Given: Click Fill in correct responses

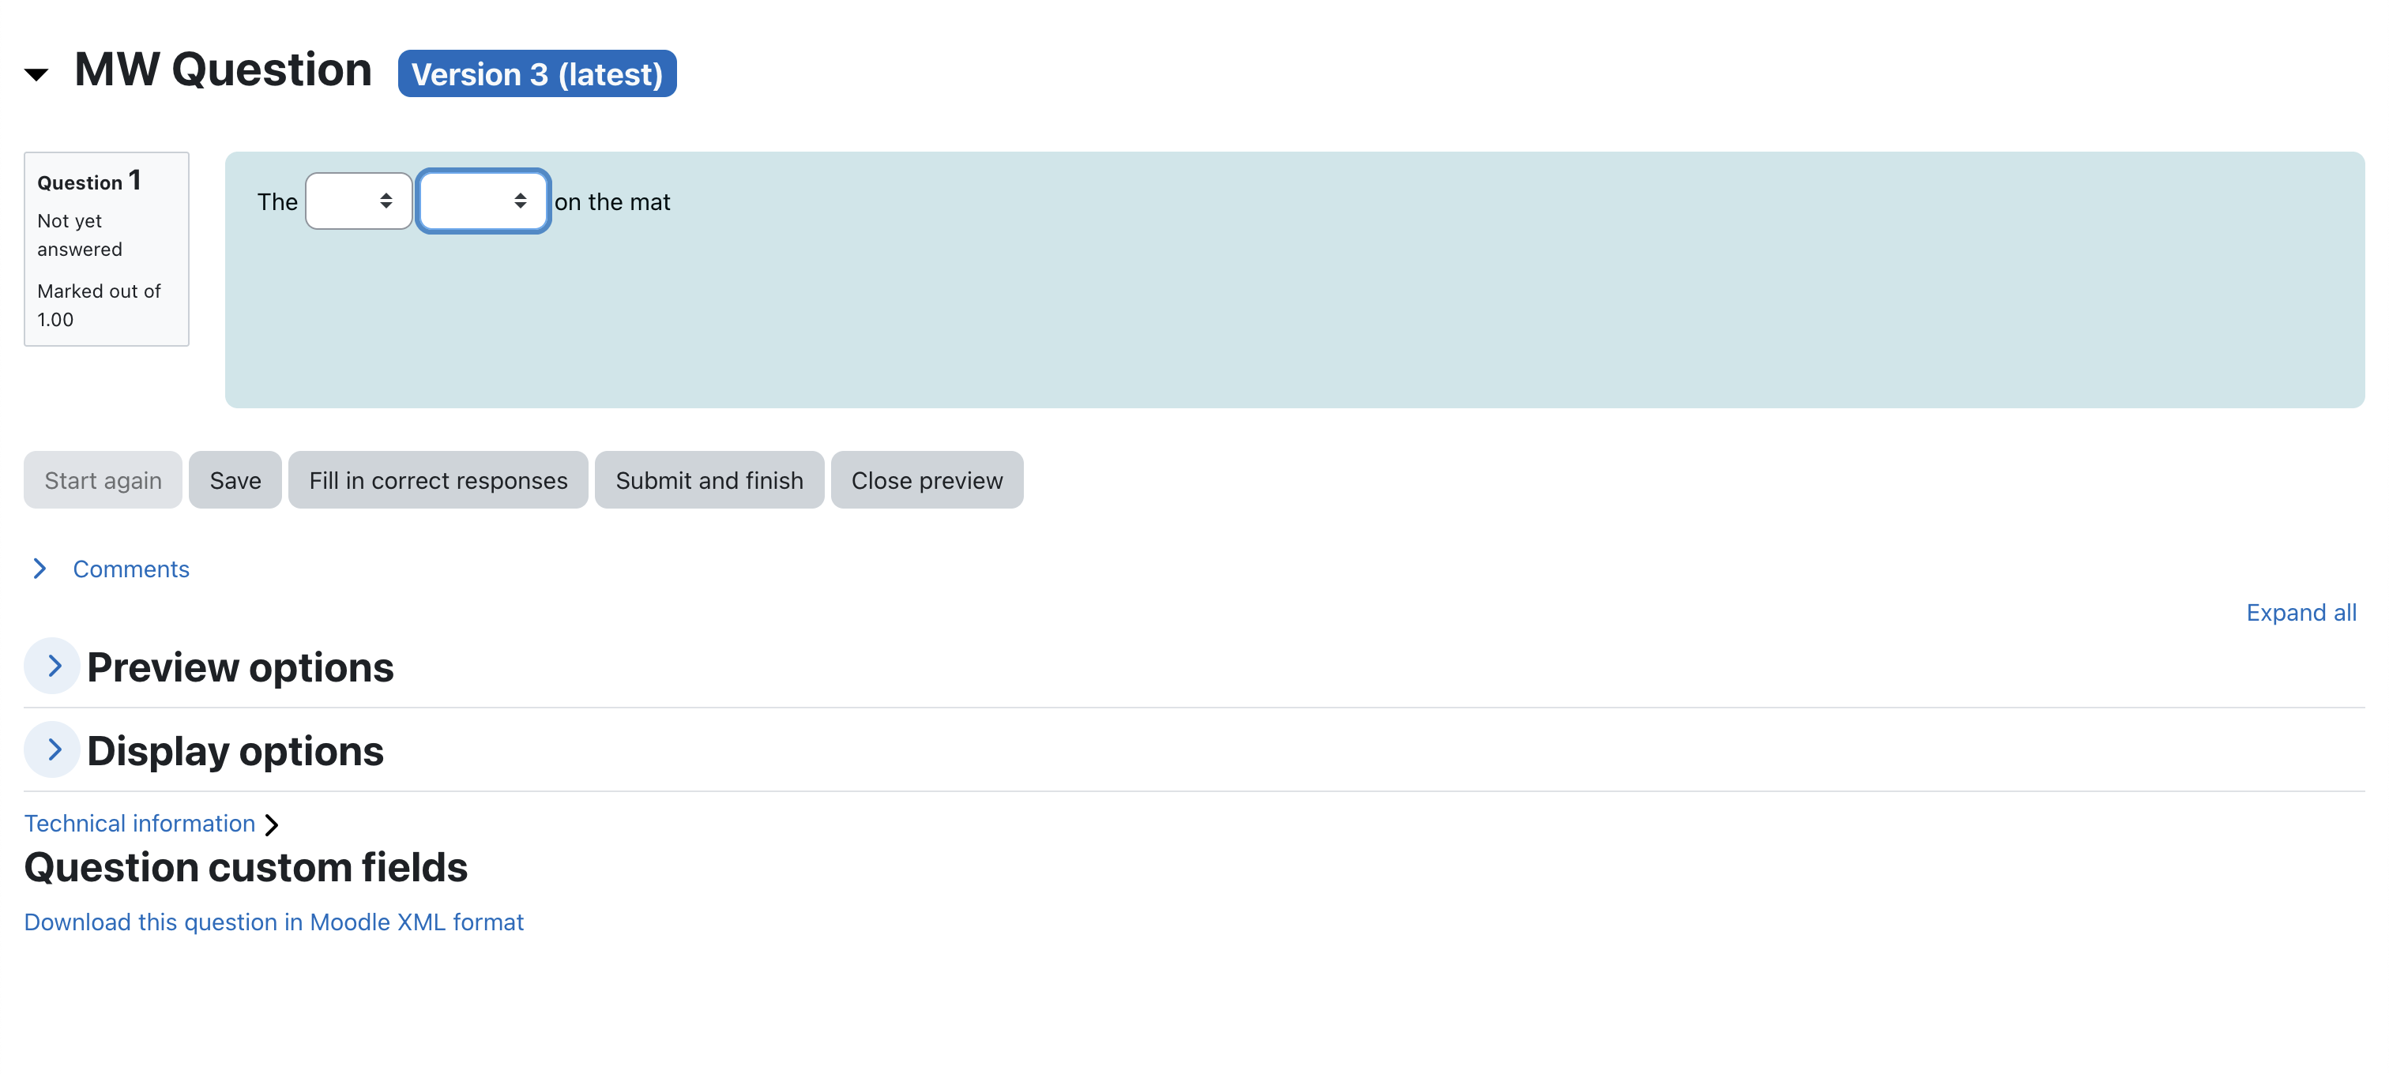Looking at the screenshot, I should [438, 480].
